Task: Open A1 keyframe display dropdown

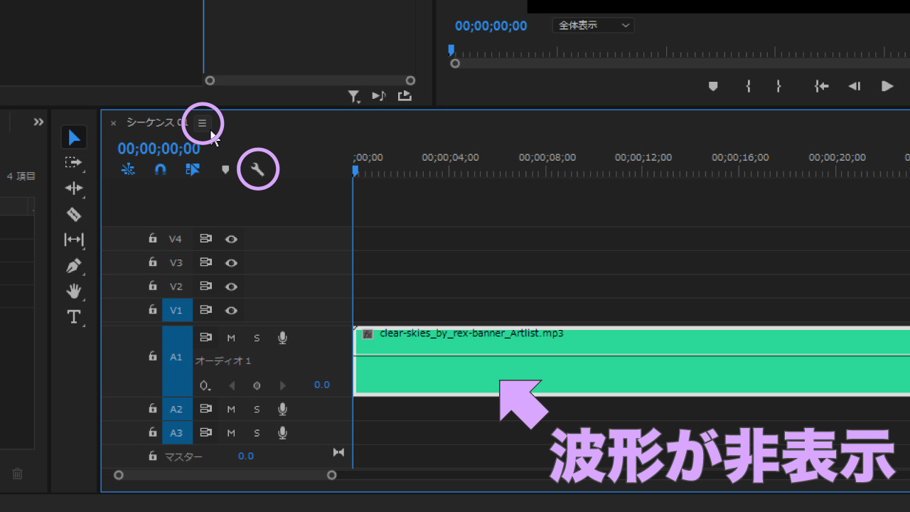Action: (205, 385)
